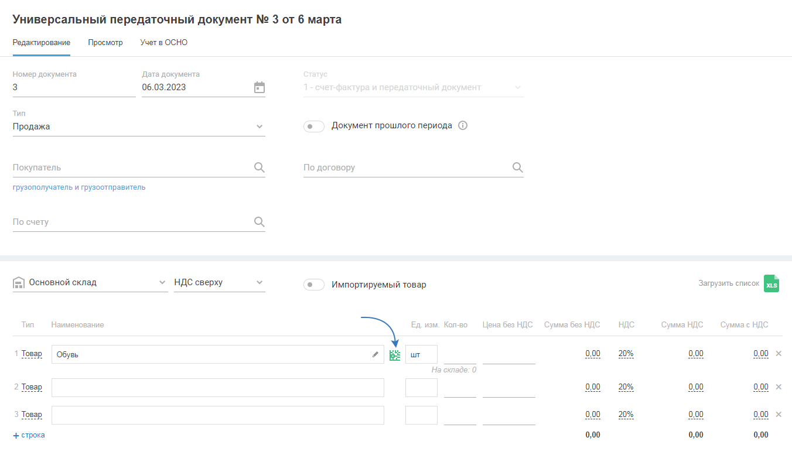Click the green marking code icon for Обувь
792x465 pixels.
[395, 355]
